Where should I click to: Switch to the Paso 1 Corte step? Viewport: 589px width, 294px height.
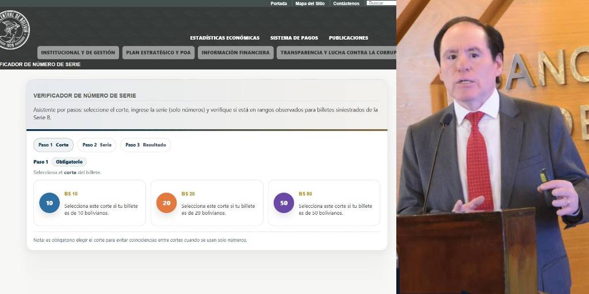[53, 145]
